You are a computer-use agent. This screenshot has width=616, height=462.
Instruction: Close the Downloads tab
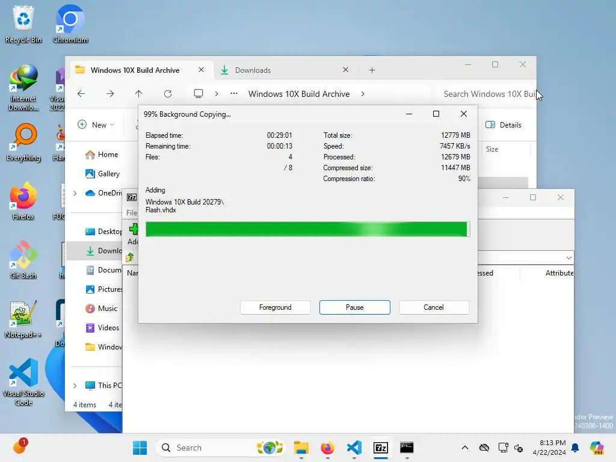(x=345, y=70)
